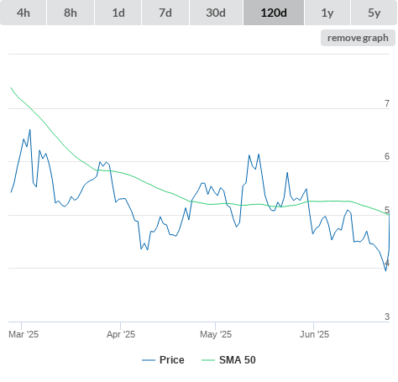Click the remove graph button

pos(358,38)
